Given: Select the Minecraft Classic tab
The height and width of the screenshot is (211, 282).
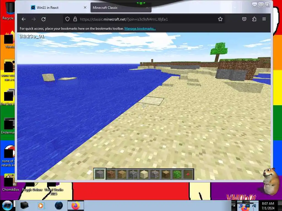Looking at the screenshot, I should (x=121, y=7).
